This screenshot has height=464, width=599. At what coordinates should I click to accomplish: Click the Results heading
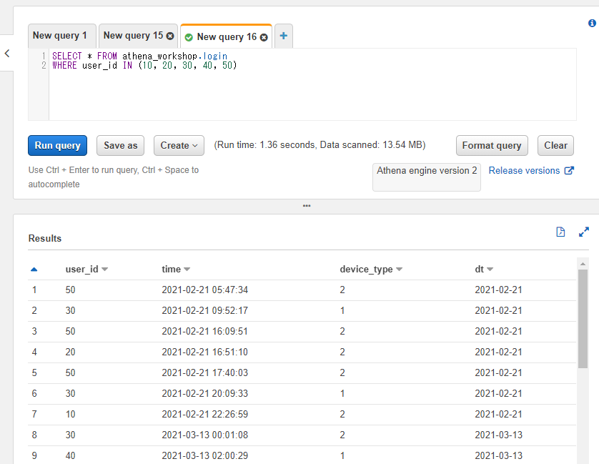point(45,239)
